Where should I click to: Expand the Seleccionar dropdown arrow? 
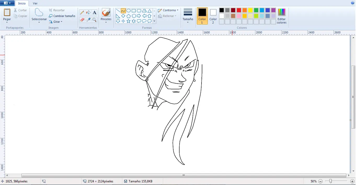coord(39,22)
